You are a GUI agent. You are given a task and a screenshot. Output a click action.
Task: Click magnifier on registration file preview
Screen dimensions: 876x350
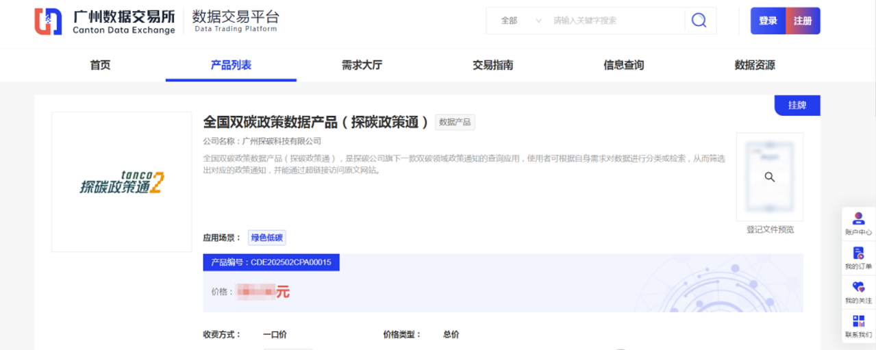coord(770,177)
